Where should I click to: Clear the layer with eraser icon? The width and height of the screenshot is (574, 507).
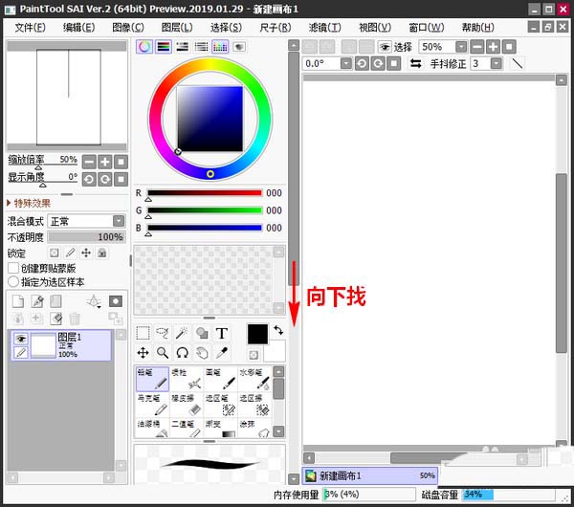(x=55, y=319)
